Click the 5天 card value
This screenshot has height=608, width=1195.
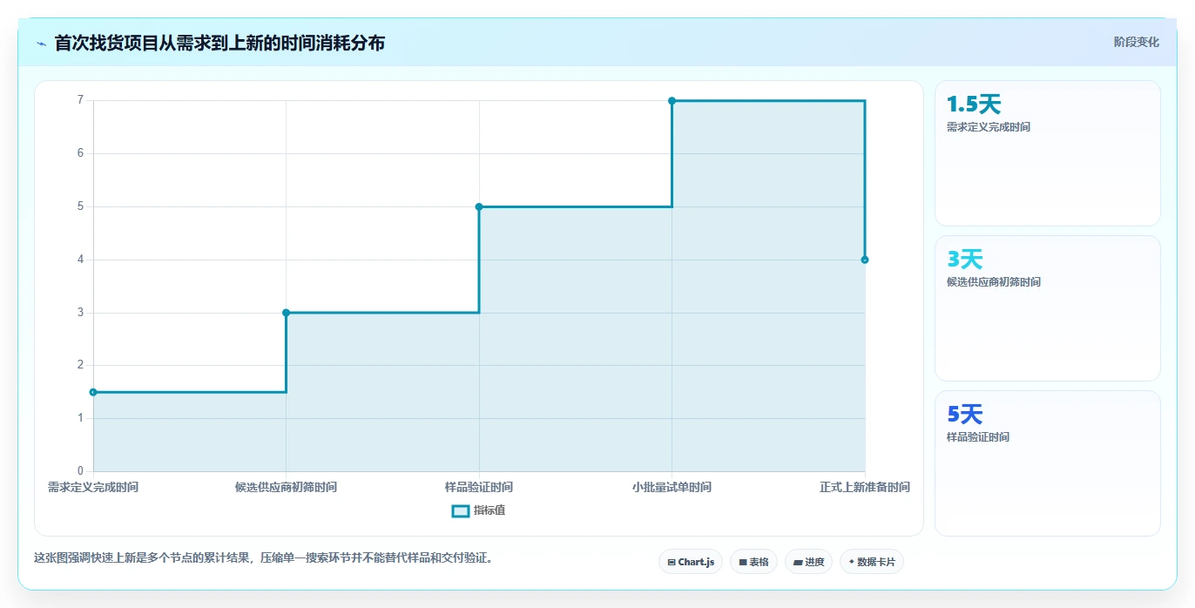coord(965,415)
